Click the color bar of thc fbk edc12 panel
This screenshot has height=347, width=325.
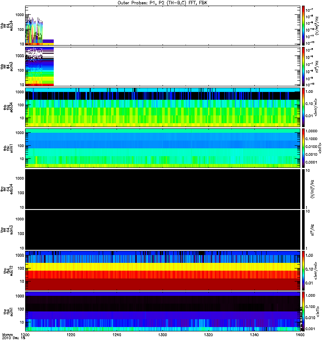pos(303,270)
